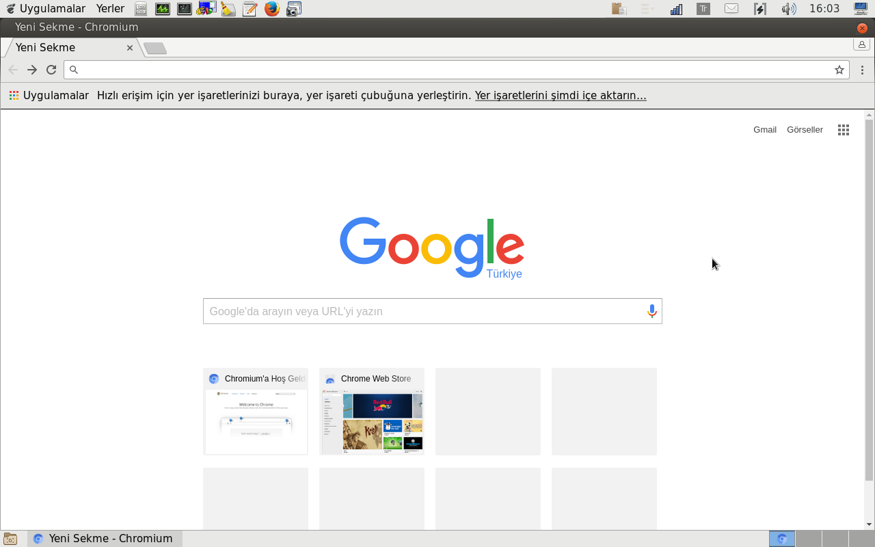Click the network signal bars indicator
Screen dimensions: 875x547
pos(676,9)
